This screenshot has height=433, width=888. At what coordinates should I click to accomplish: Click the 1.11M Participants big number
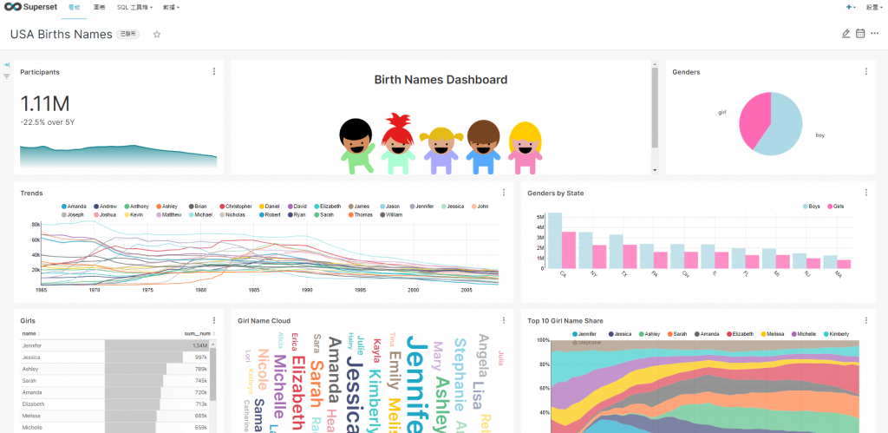[45, 104]
